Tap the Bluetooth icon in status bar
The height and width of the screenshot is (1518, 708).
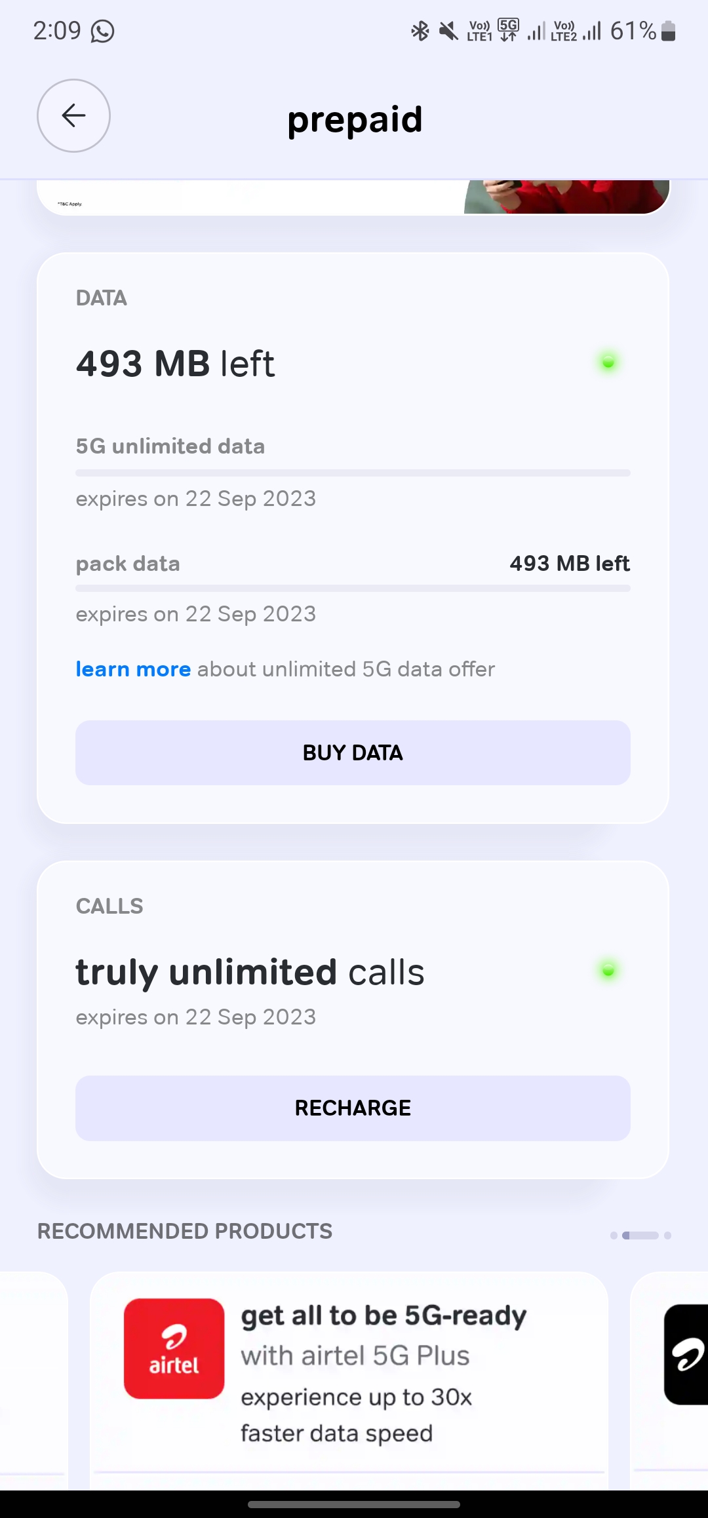pyautogui.click(x=420, y=31)
